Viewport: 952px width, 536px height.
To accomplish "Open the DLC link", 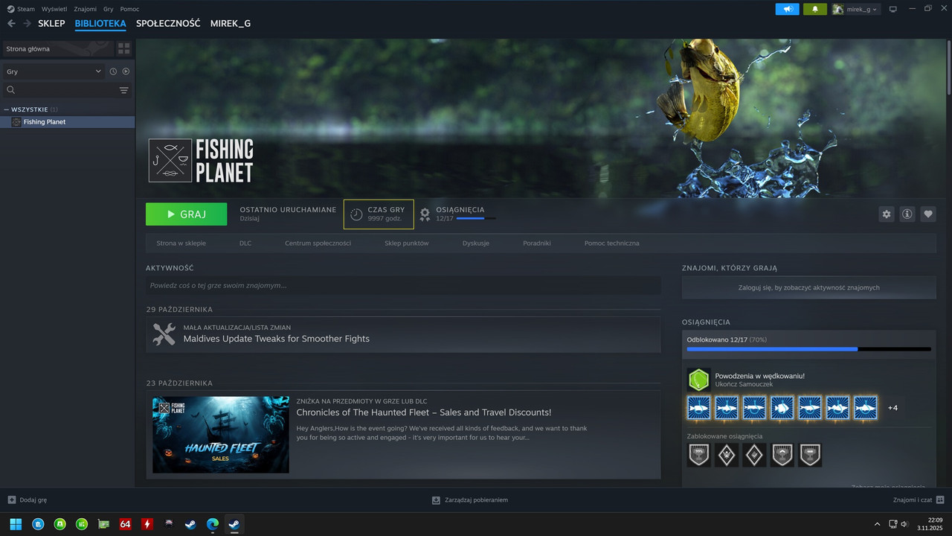I will pos(245,243).
